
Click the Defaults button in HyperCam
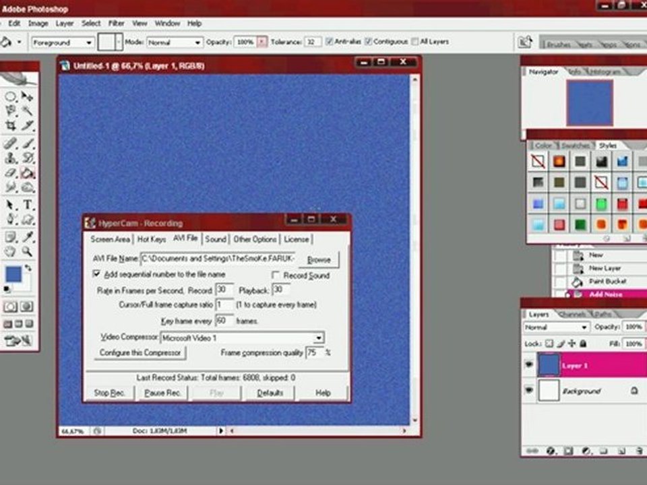click(x=270, y=393)
